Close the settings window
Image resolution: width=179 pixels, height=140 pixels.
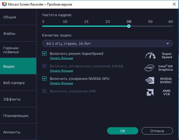point(174,4)
